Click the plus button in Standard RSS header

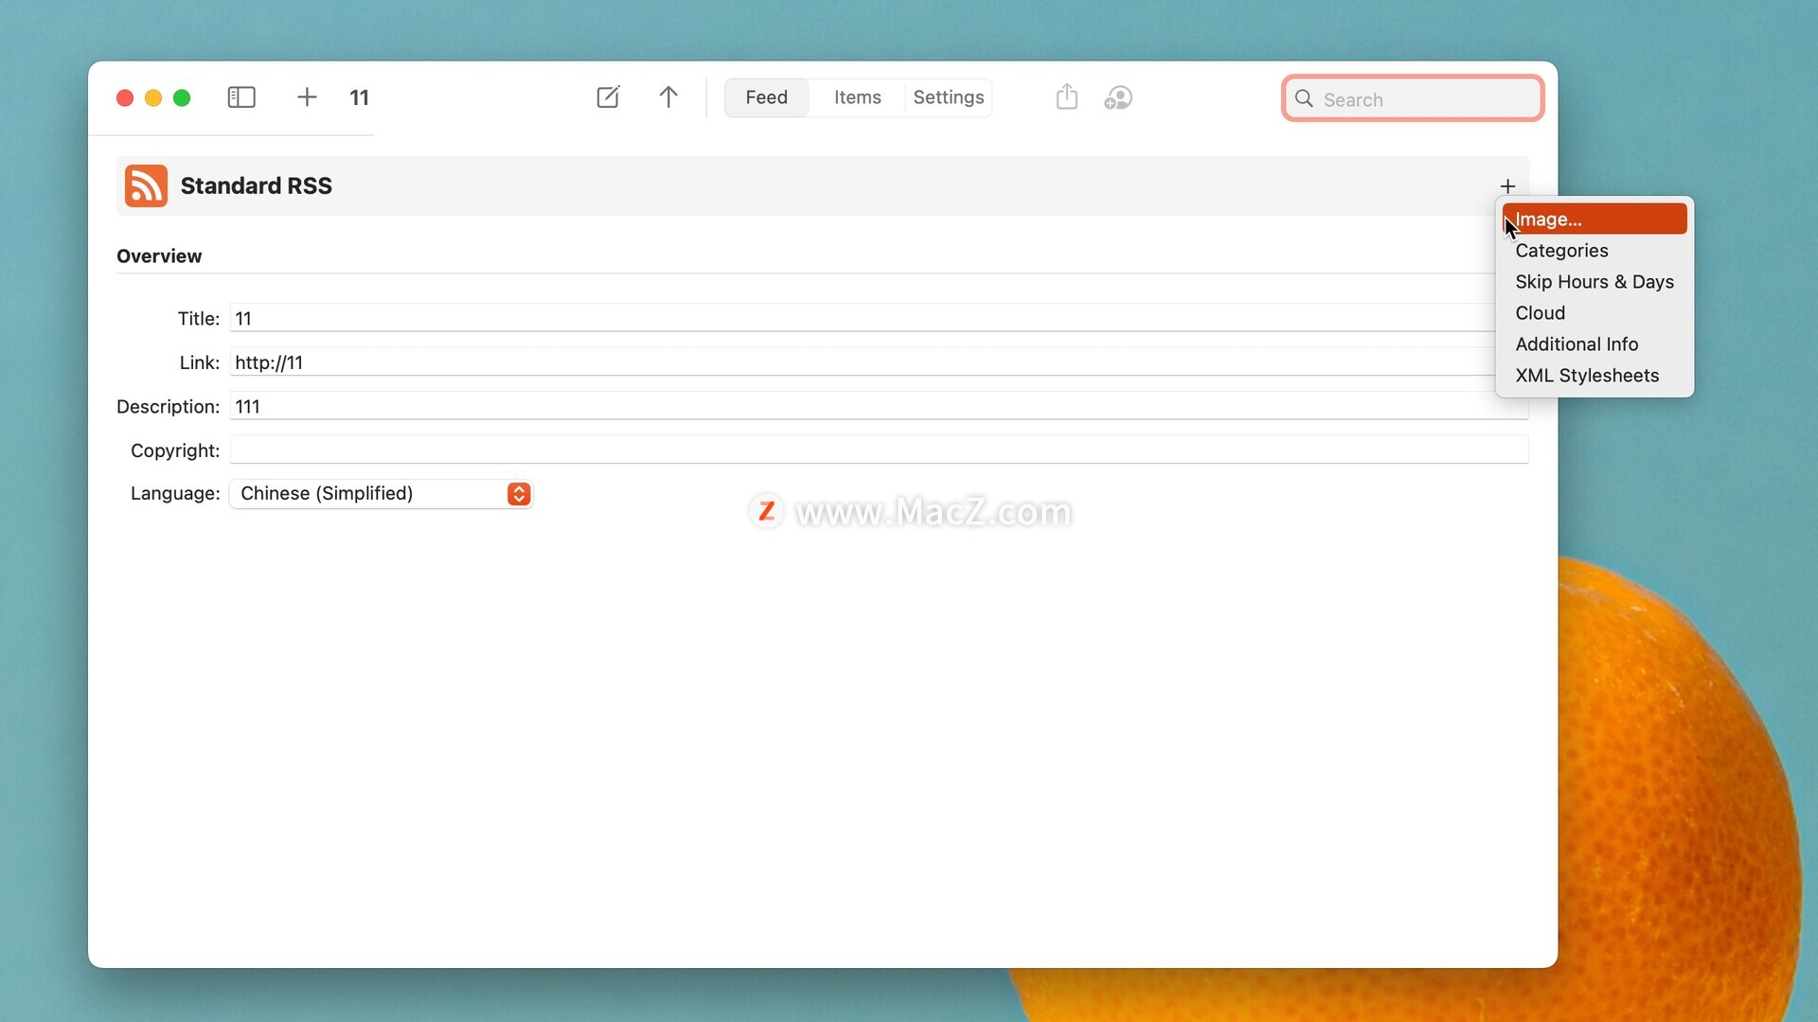click(1508, 185)
